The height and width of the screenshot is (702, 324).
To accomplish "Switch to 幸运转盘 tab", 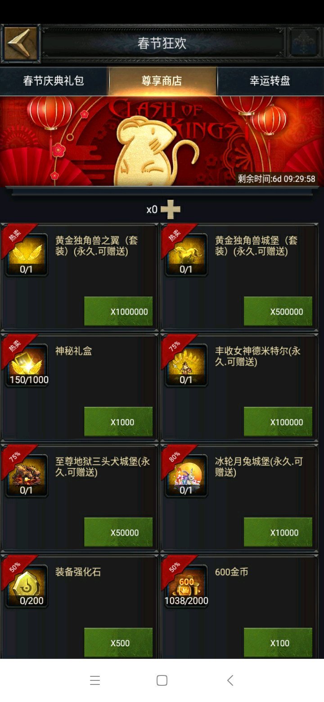I will pyautogui.click(x=270, y=81).
